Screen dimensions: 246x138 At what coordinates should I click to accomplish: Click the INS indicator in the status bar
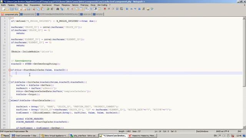pyautogui.click(x=239, y=131)
